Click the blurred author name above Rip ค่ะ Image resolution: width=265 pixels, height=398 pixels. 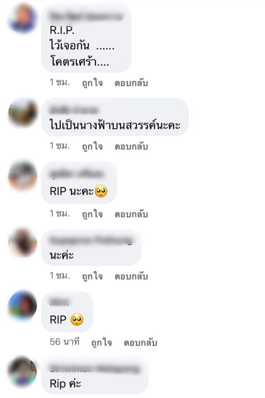tap(95, 368)
